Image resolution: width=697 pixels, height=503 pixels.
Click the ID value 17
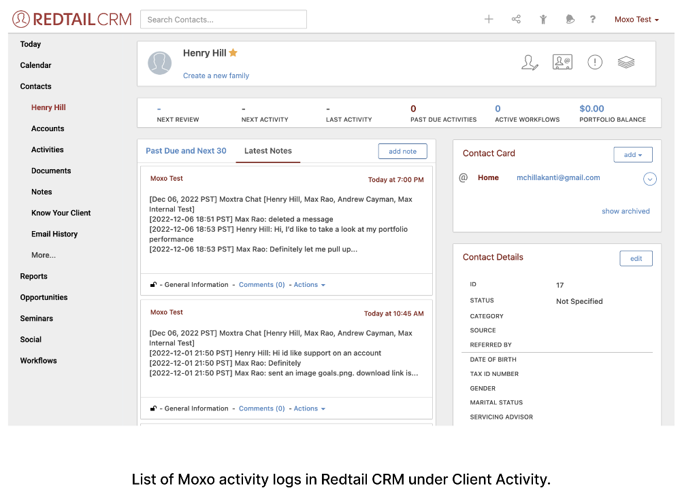point(560,285)
